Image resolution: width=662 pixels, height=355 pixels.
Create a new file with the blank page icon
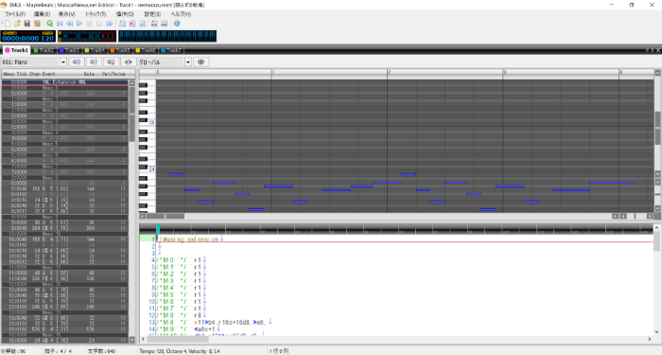[x=8, y=24]
